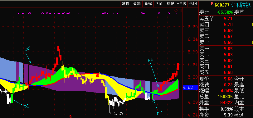Remove stock via the -自选 button
The height and width of the screenshot is (118, 253).
point(182,4)
